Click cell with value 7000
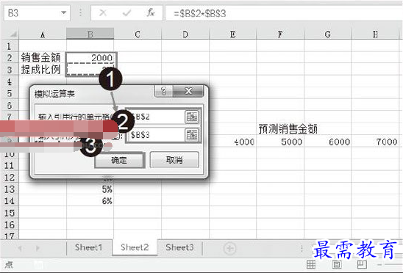The width and height of the screenshot is (403, 273). click(375, 142)
